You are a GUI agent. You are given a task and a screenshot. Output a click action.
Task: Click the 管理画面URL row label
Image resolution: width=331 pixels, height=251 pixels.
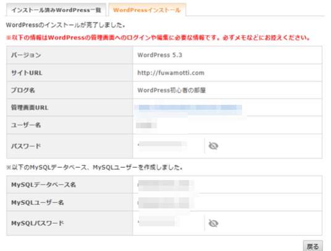point(30,107)
